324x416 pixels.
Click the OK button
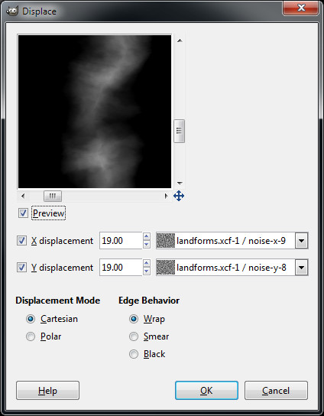pyautogui.click(x=206, y=391)
